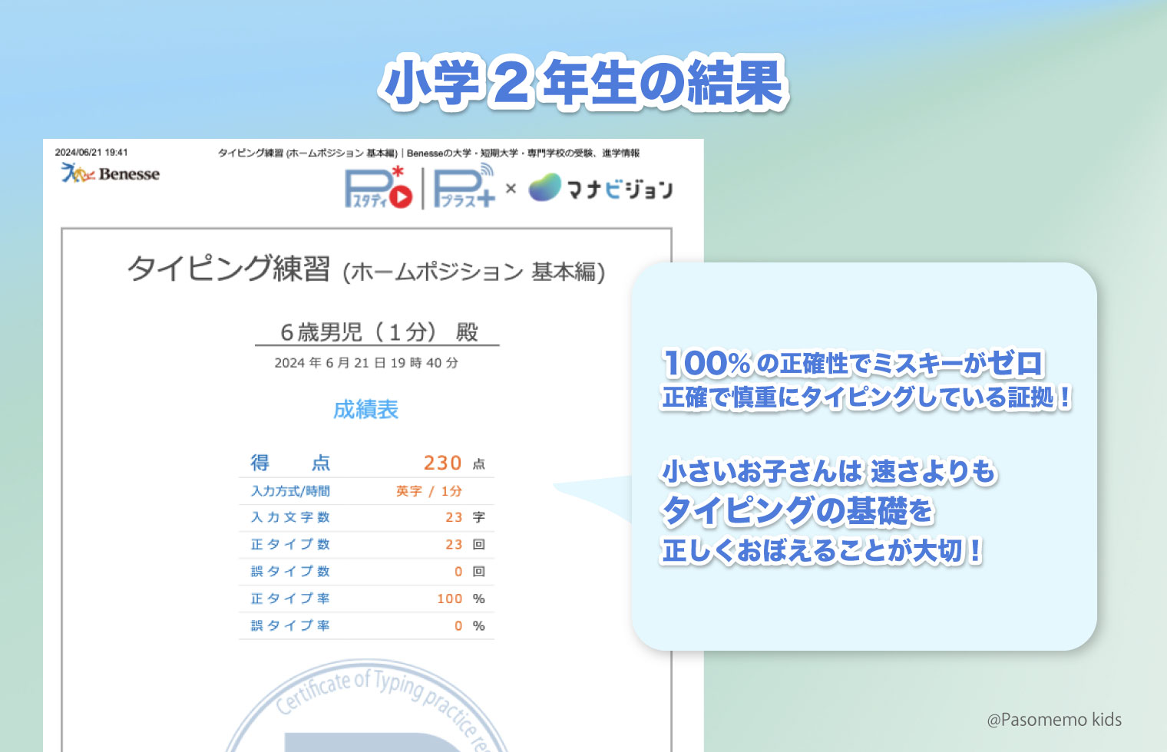Click the Pスタディ logo icon
The image size is (1167, 752).
[x=379, y=188]
